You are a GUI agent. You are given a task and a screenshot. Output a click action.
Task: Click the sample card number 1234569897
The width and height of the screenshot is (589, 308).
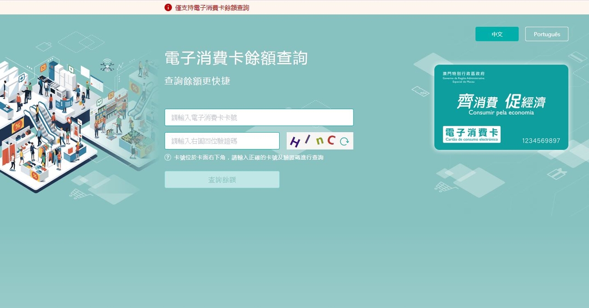(x=541, y=141)
